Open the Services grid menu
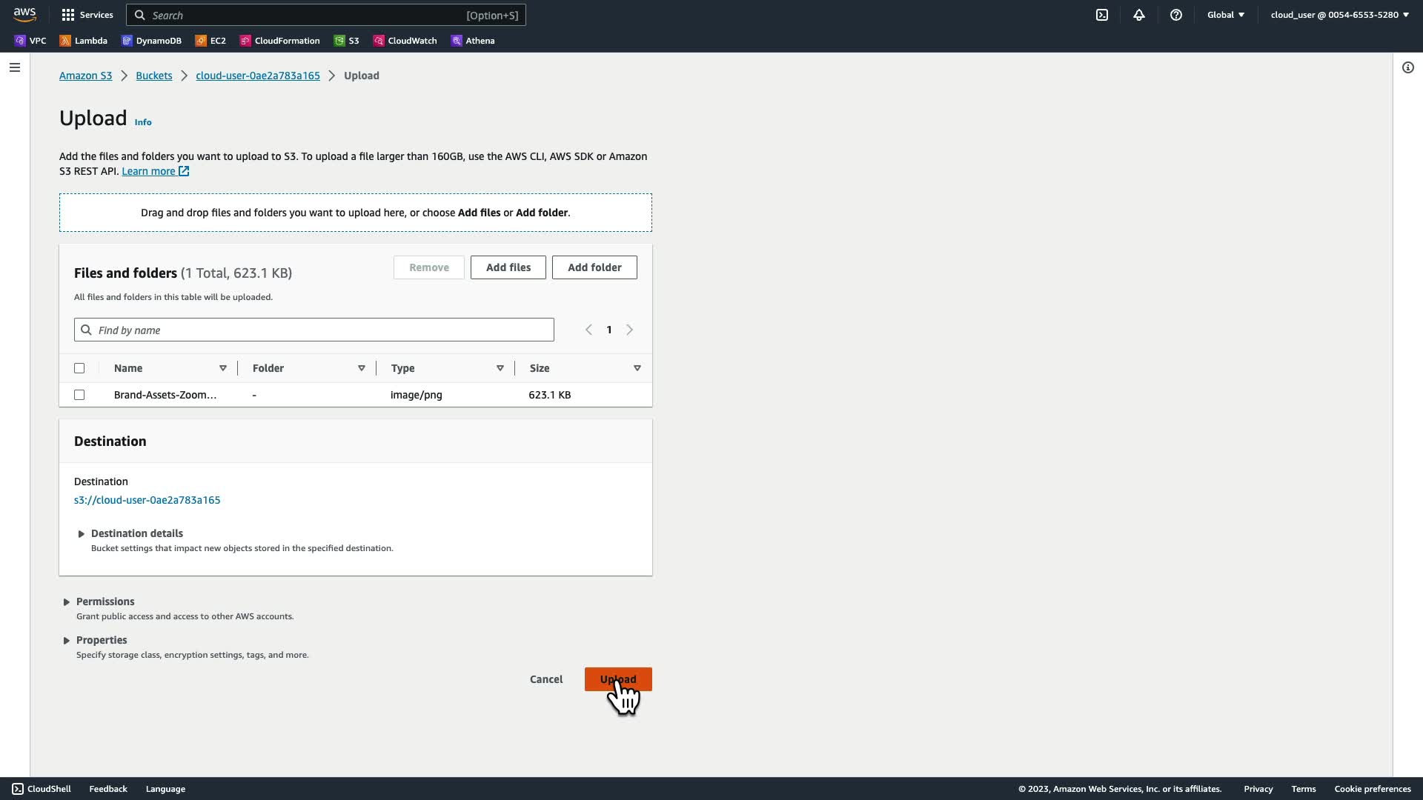This screenshot has height=800, width=1423. pos(87,15)
